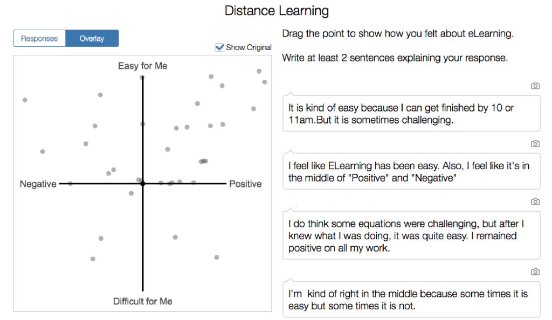Click camera icon above equations response

(x=535, y=202)
